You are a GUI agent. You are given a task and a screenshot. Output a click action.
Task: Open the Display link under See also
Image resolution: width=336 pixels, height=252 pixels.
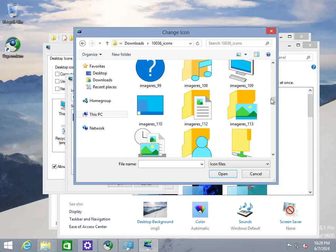75,212
